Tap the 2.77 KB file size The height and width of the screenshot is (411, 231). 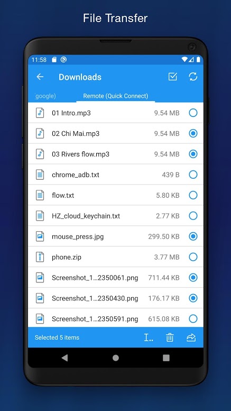(x=168, y=216)
